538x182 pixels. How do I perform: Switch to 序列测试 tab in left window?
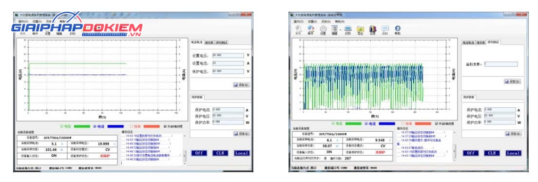222,42
